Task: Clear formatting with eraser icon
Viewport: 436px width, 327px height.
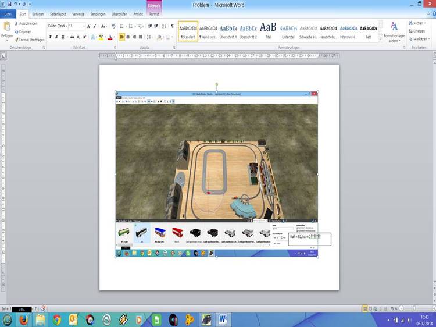Action: [x=113, y=26]
